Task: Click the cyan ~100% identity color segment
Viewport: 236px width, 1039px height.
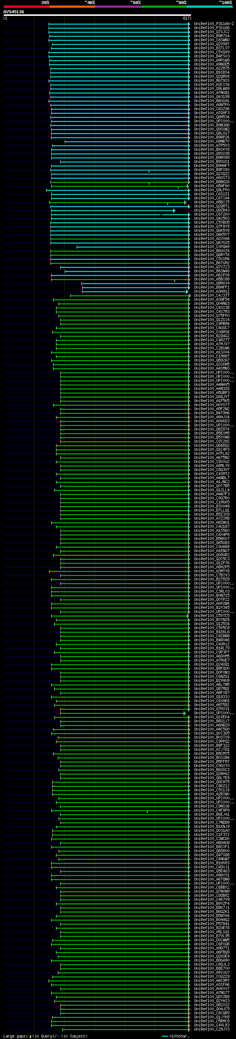Action: 209,7
